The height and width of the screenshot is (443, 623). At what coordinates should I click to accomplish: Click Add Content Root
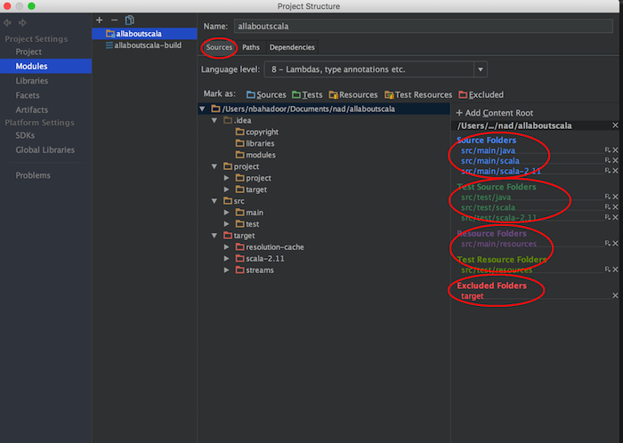coord(495,113)
